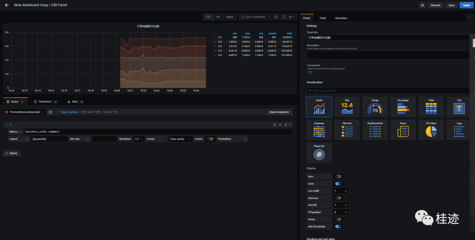475x240 pixels.
Task: Select the Gauge visualization
Action: [375, 107]
